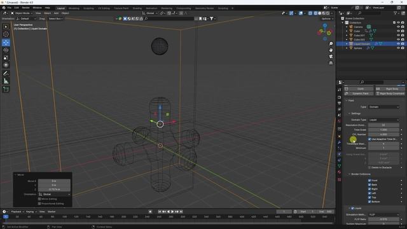407x229 pixels.
Task: Uncheck the Top border collision checkbox
Action: 369,197
